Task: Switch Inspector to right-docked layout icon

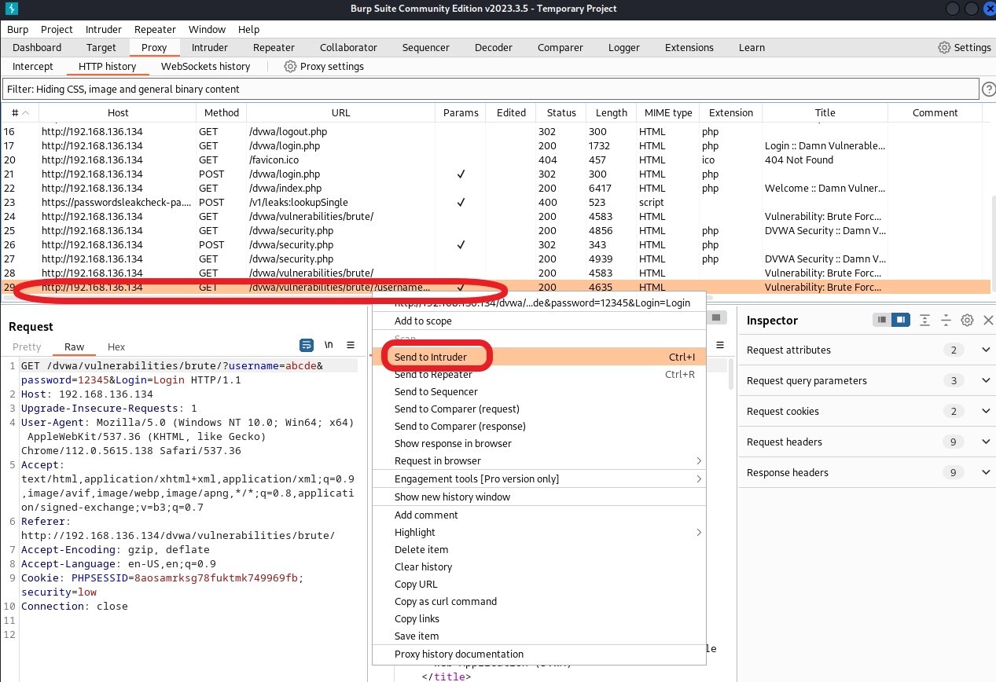Action: (x=901, y=320)
